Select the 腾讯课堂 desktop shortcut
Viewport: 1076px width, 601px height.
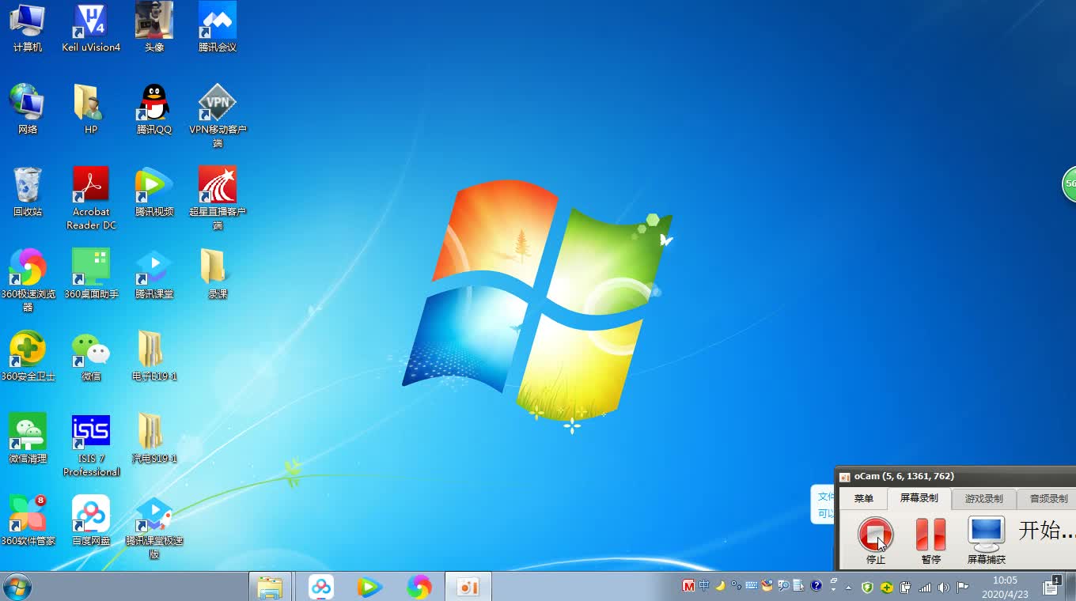[x=154, y=274]
